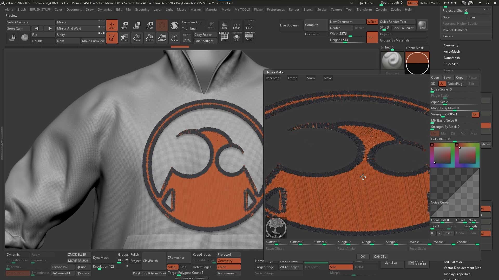Click the camera lock icon
Image resolution: width=499 pixels, height=280 pixels.
click(12, 38)
